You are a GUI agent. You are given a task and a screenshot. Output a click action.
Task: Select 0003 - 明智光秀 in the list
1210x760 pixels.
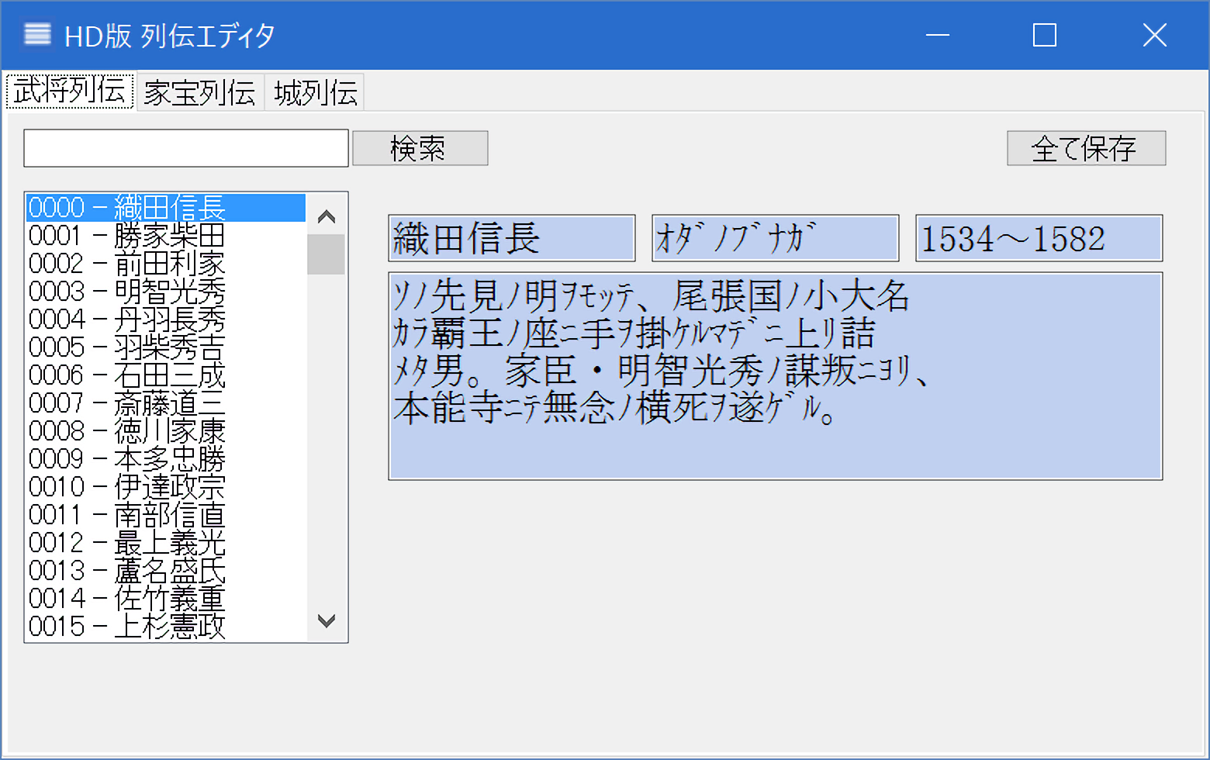pyautogui.click(x=126, y=292)
